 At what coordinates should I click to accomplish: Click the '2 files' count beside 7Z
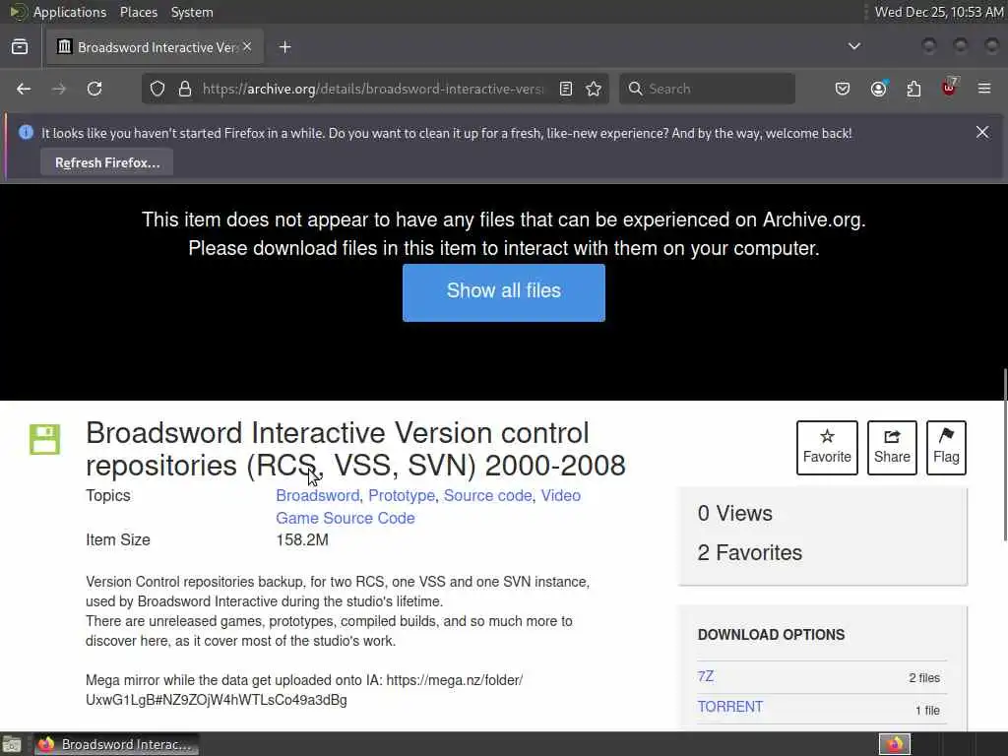click(x=923, y=677)
